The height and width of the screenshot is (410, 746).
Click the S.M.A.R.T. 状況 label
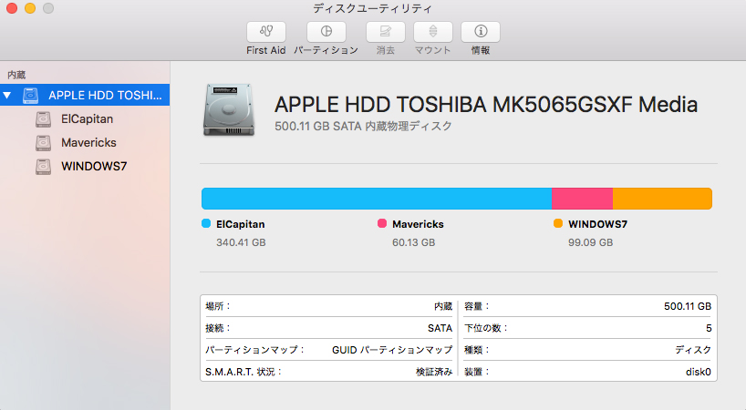coord(243,372)
